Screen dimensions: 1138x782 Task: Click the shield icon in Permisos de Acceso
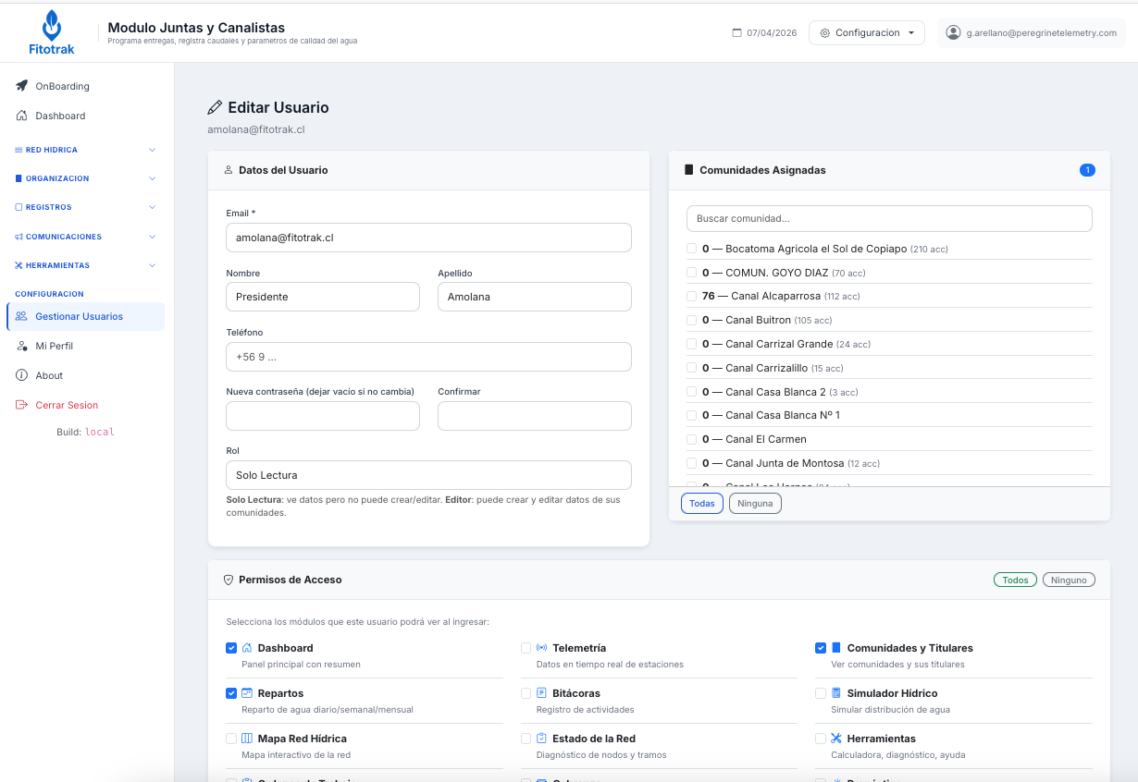tap(229, 580)
